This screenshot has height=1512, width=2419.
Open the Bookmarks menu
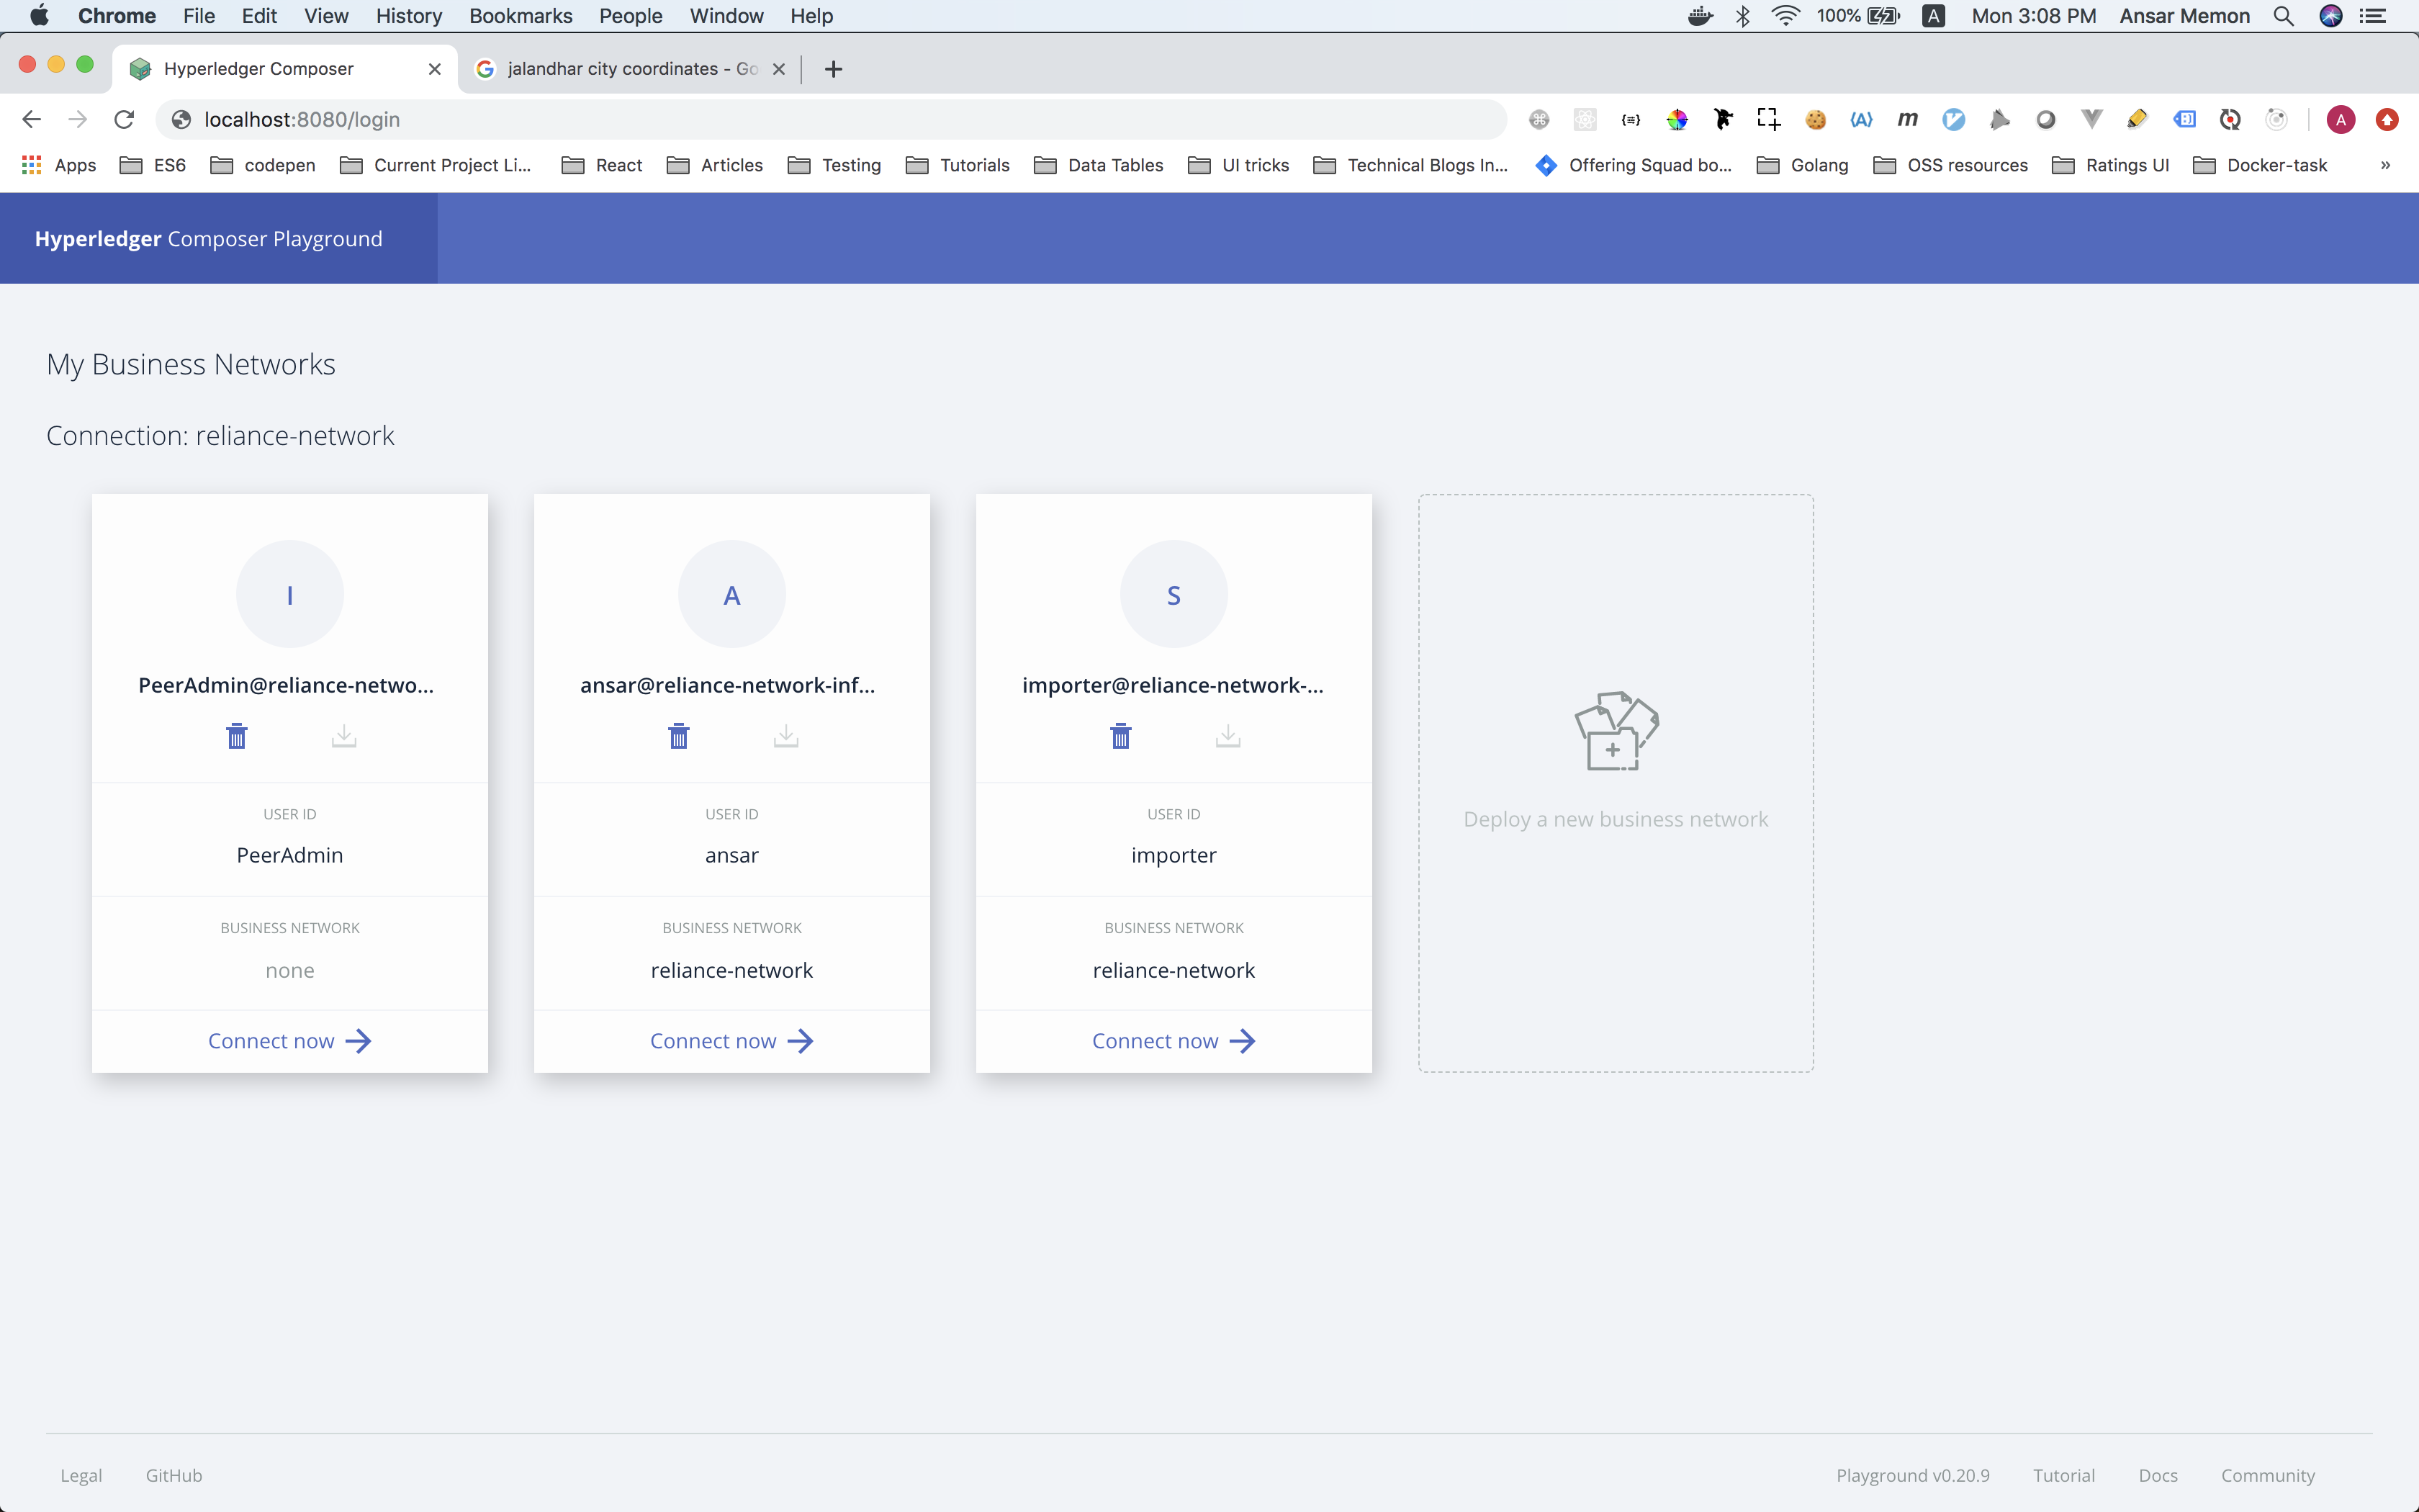pos(520,16)
